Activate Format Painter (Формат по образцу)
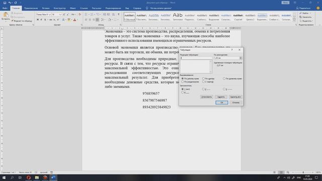Screen dimensions: 322x181 click(22, 21)
